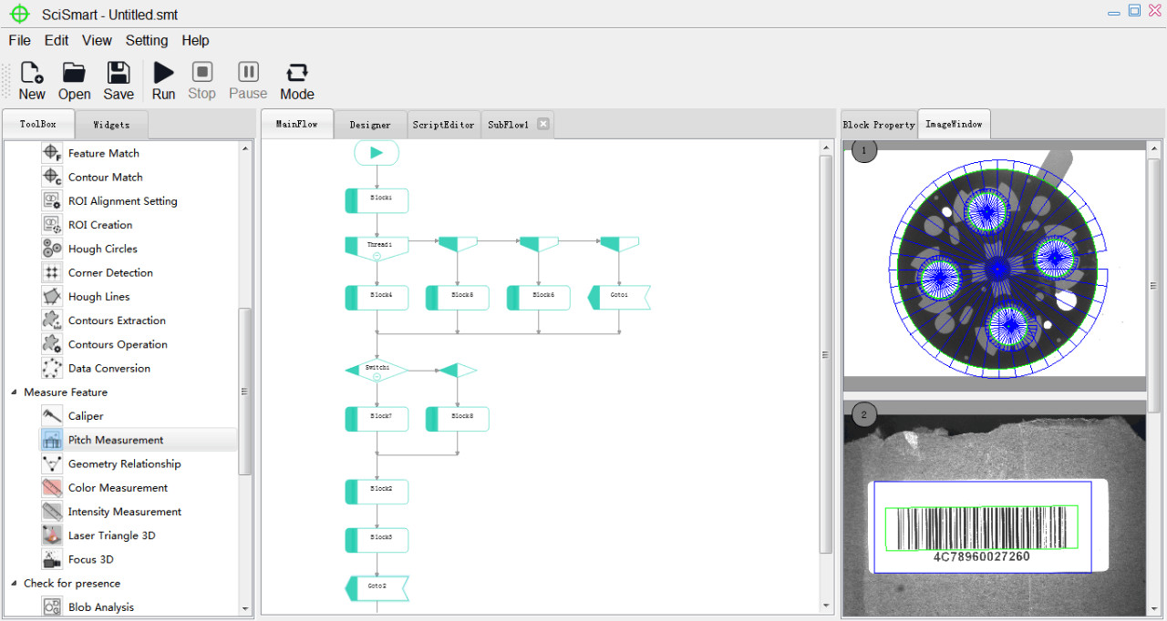Click ToolBox list scroll-down arrow

point(244,609)
